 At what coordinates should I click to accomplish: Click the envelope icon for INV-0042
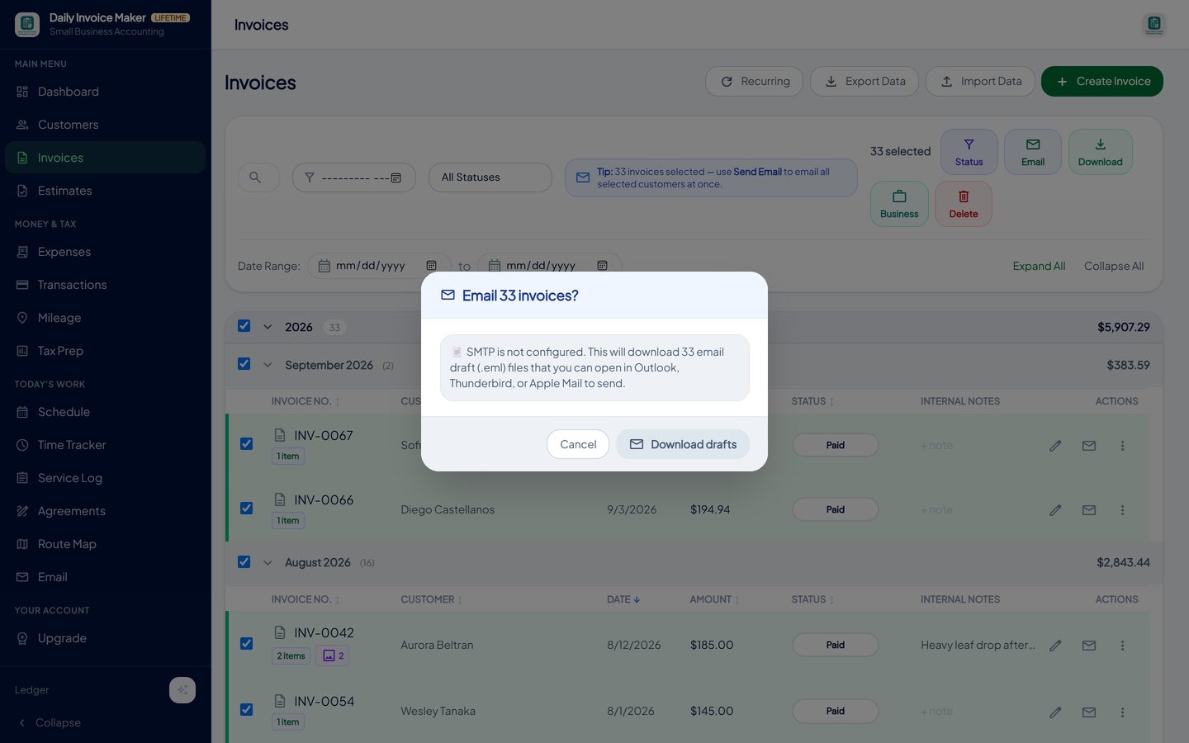[1089, 646]
